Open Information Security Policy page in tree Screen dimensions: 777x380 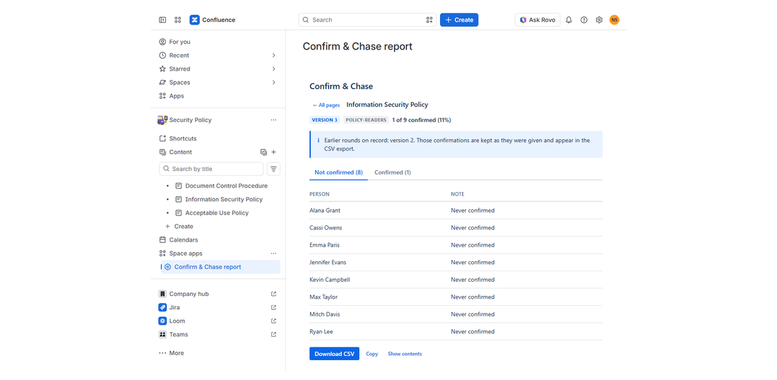tap(223, 199)
